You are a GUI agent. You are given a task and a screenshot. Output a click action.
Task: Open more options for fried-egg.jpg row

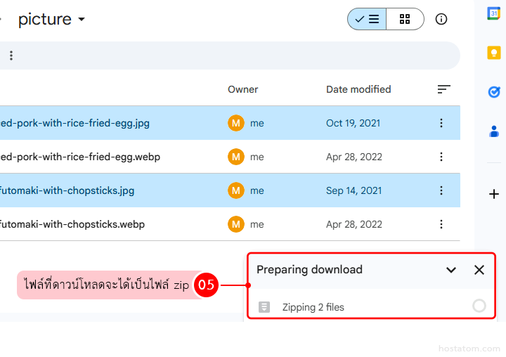coord(441,123)
